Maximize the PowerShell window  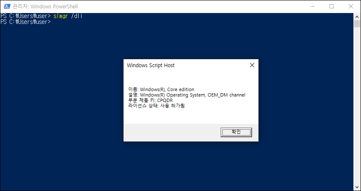tap(331, 6)
